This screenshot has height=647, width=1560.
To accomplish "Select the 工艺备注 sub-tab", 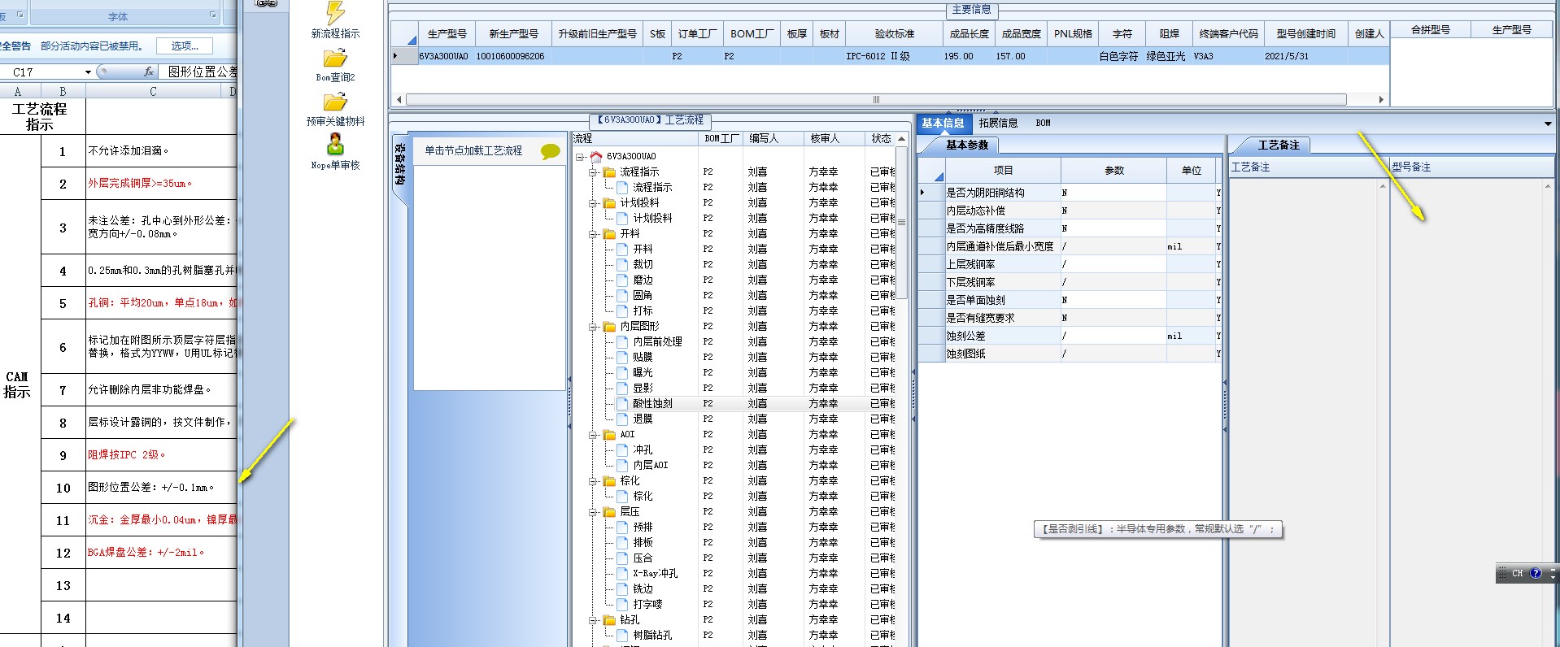I will click(1279, 145).
